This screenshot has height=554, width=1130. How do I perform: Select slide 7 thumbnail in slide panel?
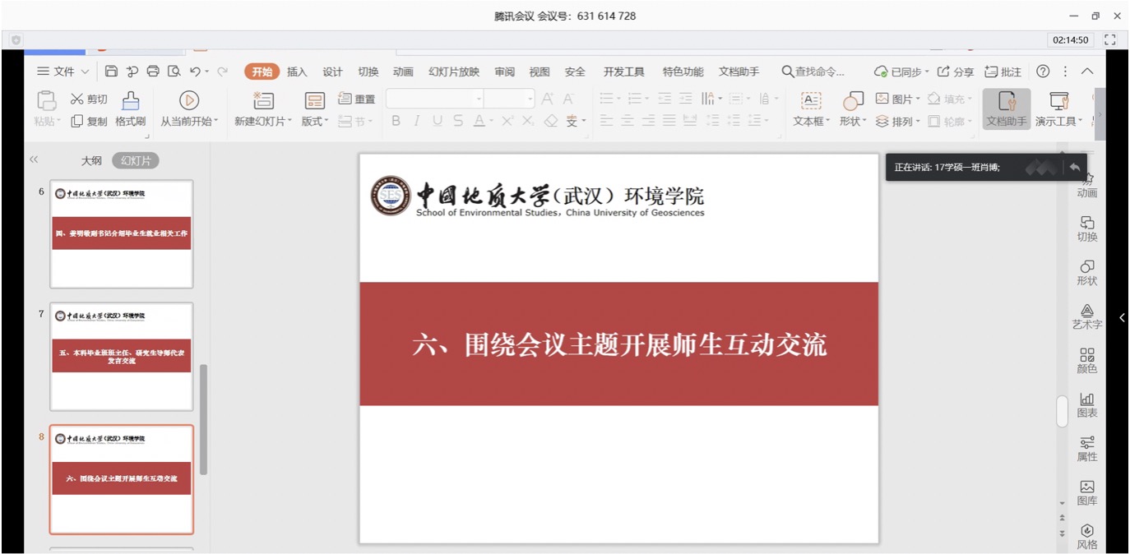pos(122,356)
